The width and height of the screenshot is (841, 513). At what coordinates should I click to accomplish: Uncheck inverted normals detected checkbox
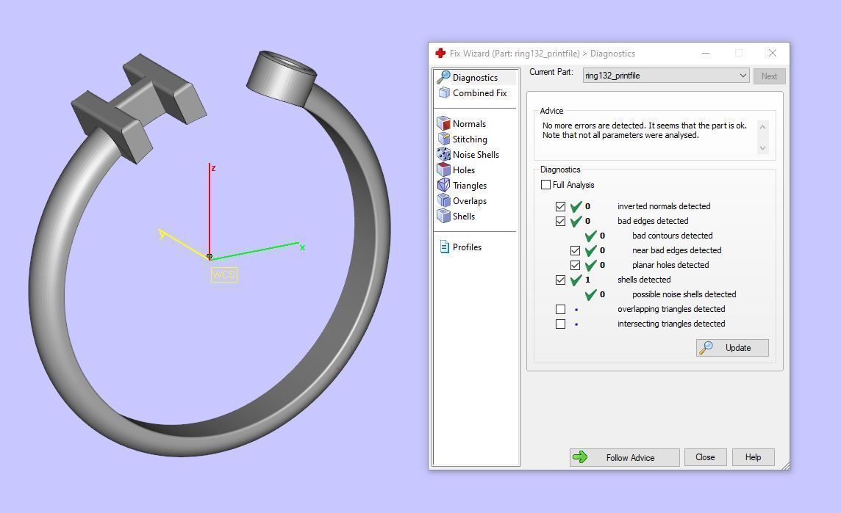[560, 206]
